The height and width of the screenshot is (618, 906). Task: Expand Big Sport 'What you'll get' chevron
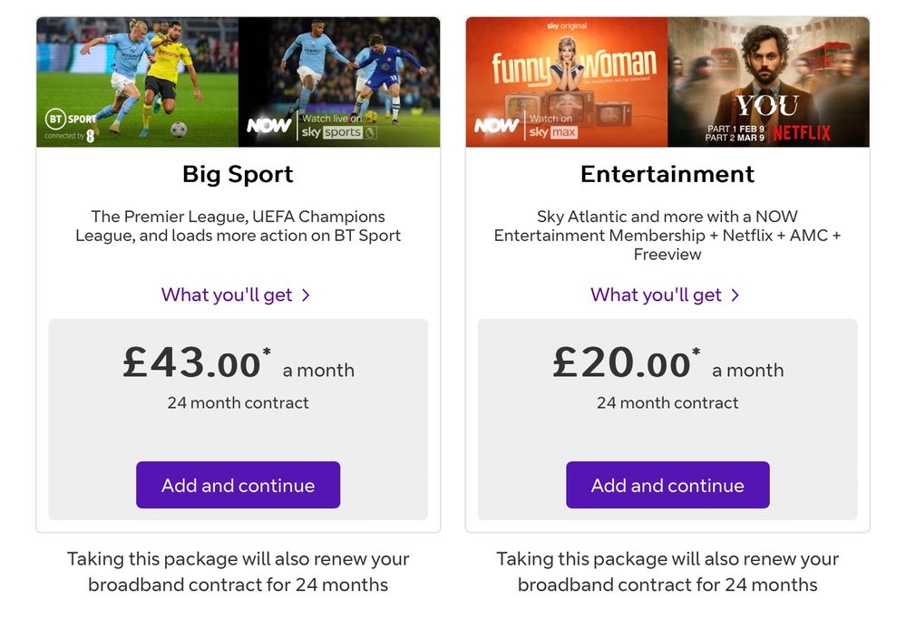tap(306, 295)
